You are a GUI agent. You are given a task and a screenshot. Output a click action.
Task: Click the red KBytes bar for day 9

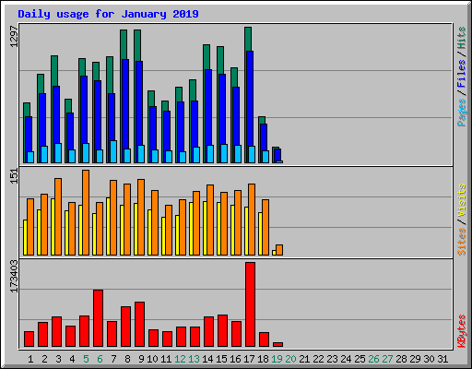coord(139,325)
